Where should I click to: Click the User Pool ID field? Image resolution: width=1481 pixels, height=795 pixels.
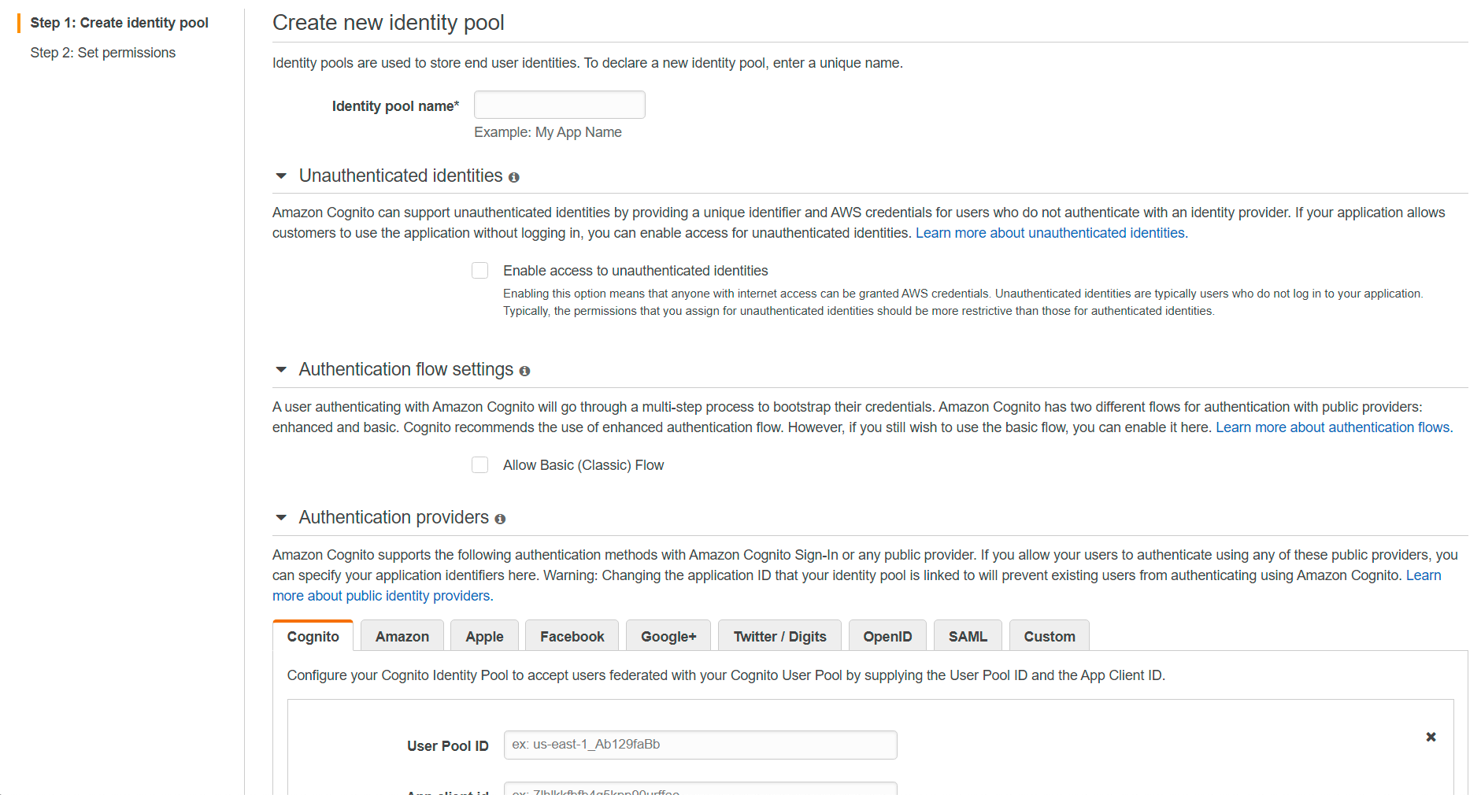pos(699,745)
